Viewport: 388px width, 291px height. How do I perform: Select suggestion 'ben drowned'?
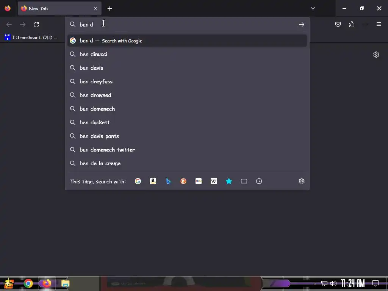pyautogui.click(x=187, y=95)
